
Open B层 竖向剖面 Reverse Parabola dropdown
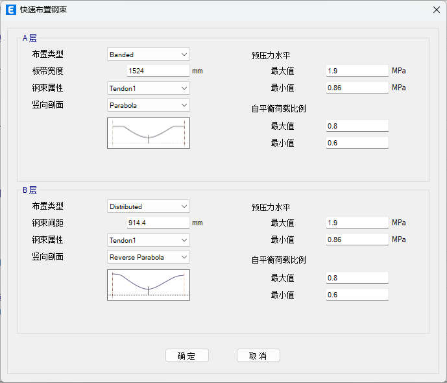tap(148, 257)
